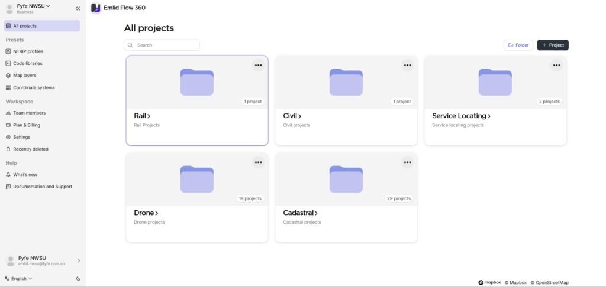Click the Service Locating folder icon
Image resolution: width=606 pixels, height=287 pixels.
point(495,82)
